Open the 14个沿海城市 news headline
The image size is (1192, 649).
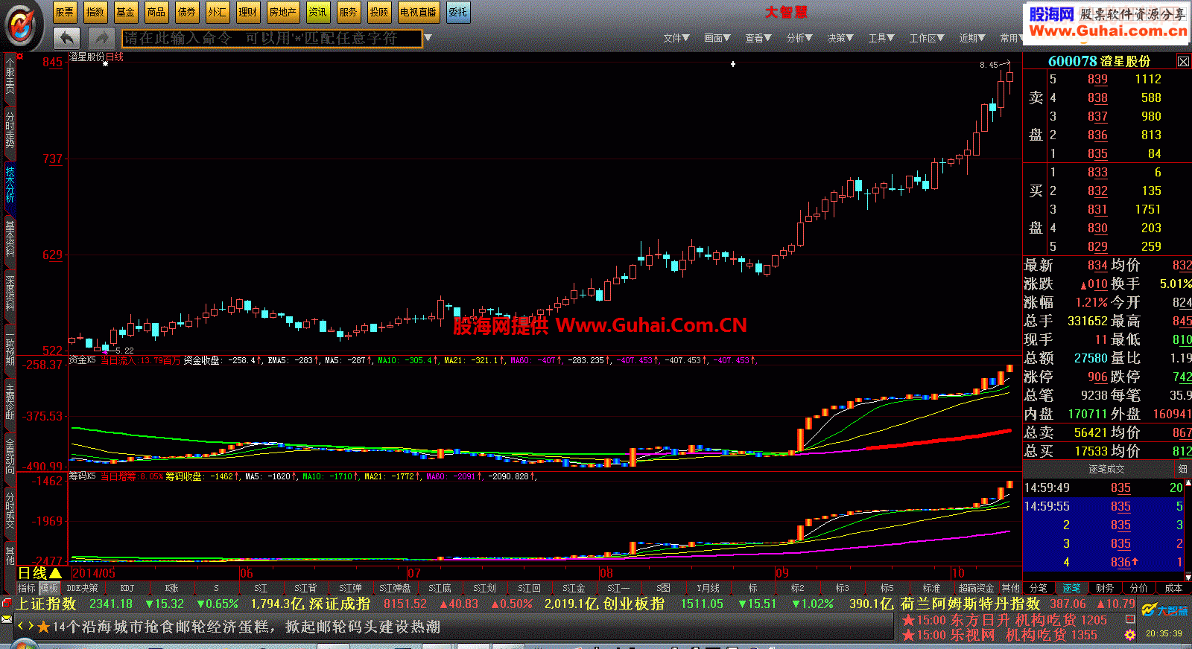[x=246, y=627]
